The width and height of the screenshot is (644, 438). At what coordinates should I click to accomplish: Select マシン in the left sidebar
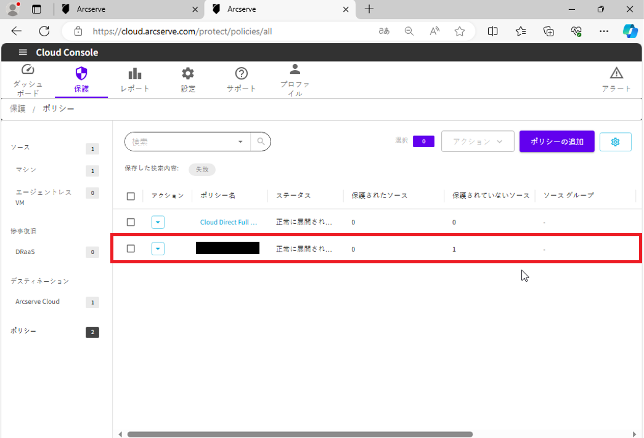[x=26, y=170]
